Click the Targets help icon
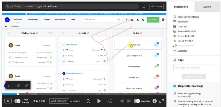The height and width of the screenshot is (107, 221). point(88,33)
